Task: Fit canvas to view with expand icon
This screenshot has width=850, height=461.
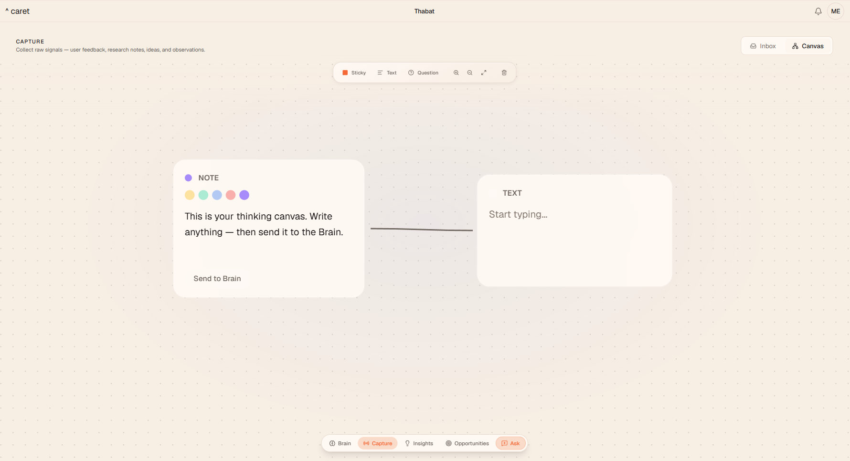Action: pyautogui.click(x=484, y=73)
